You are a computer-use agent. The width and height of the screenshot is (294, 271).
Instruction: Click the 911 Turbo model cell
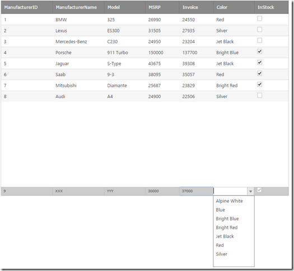coord(125,53)
